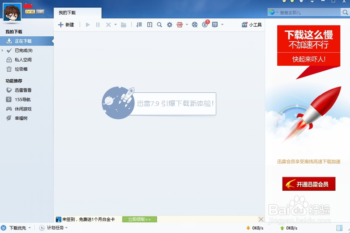Expand the 特 icon's dropdown arrow
This screenshot has width=350, height=233.
click(x=222, y=24)
